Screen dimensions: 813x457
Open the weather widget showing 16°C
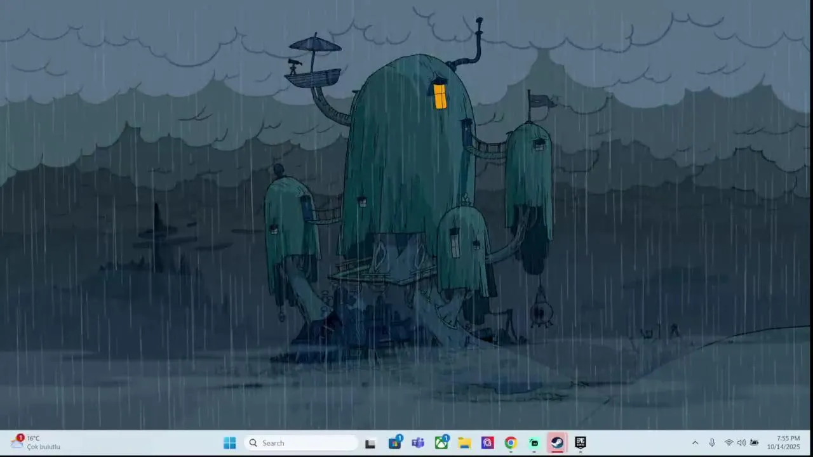pyautogui.click(x=36, y=442)
